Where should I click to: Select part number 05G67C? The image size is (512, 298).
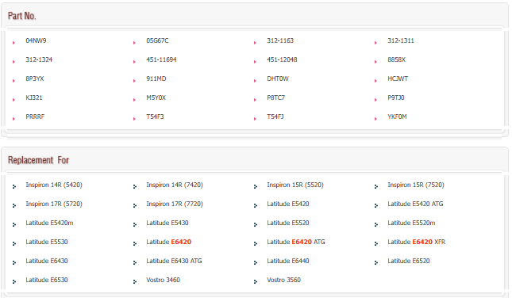tap(157, 40)
